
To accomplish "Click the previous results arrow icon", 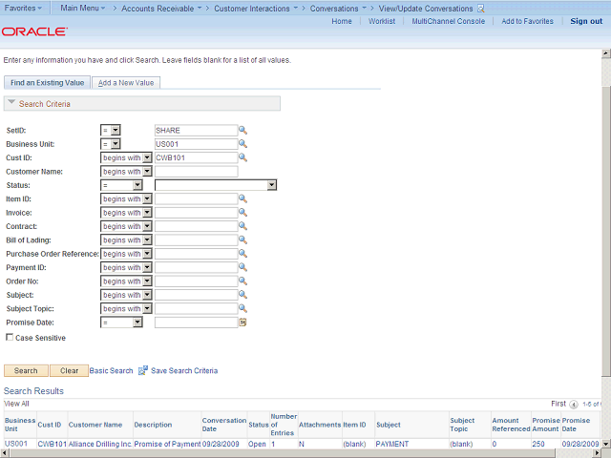I will tap(574, 405).
